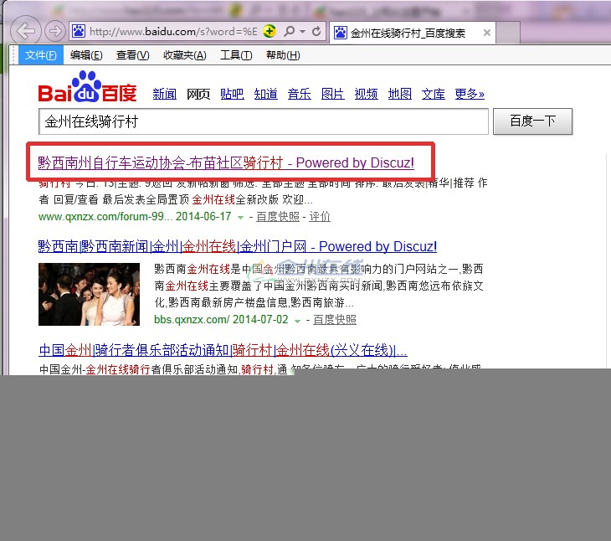
Task: Open the 收藏夹(A) menu
Action: pos(184,55)
